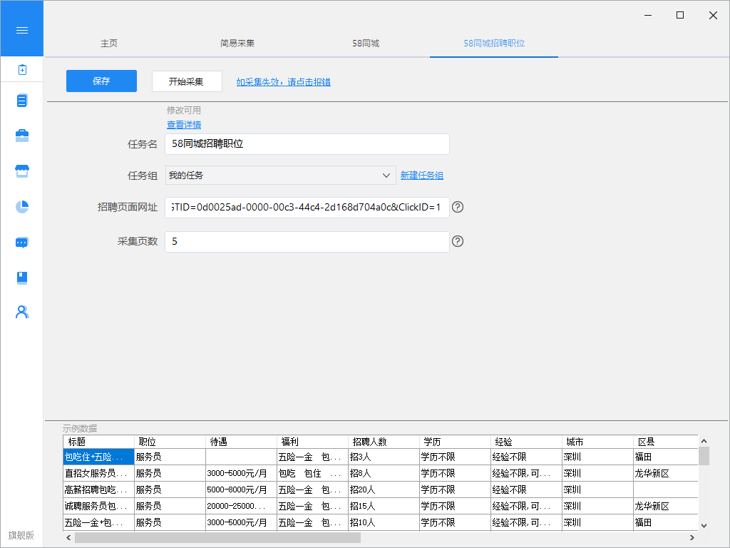Open the 如采集失效，请点击报错 link

[284, 82]
